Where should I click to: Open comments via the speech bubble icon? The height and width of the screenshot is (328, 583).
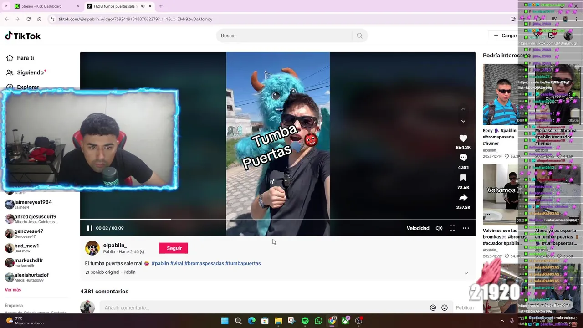pyautogui.click(x=463, y=157)
